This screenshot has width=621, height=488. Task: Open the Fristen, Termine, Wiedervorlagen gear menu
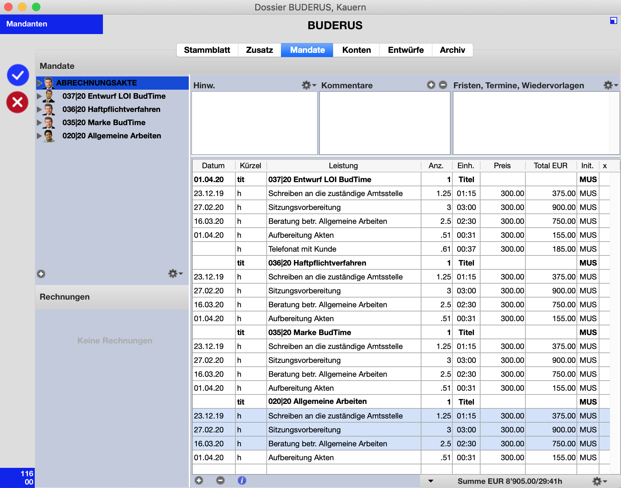[611, 85]
